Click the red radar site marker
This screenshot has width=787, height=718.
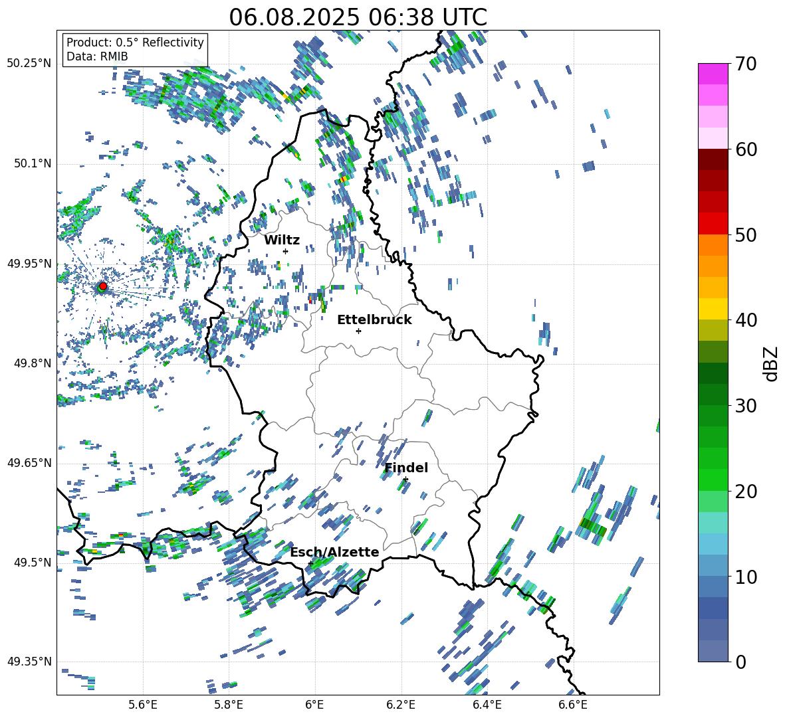103,286
